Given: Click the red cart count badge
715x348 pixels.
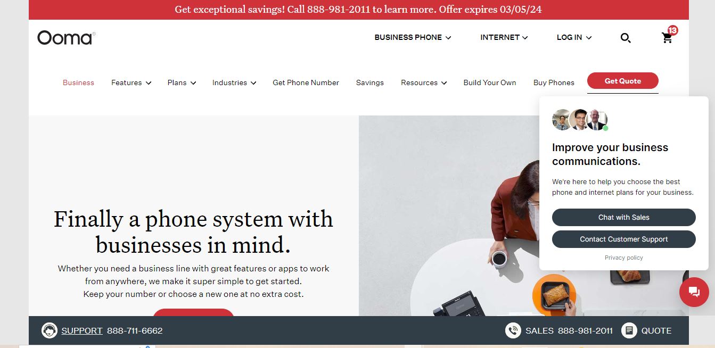Looking at the screenshot, I should click(672, 30).
